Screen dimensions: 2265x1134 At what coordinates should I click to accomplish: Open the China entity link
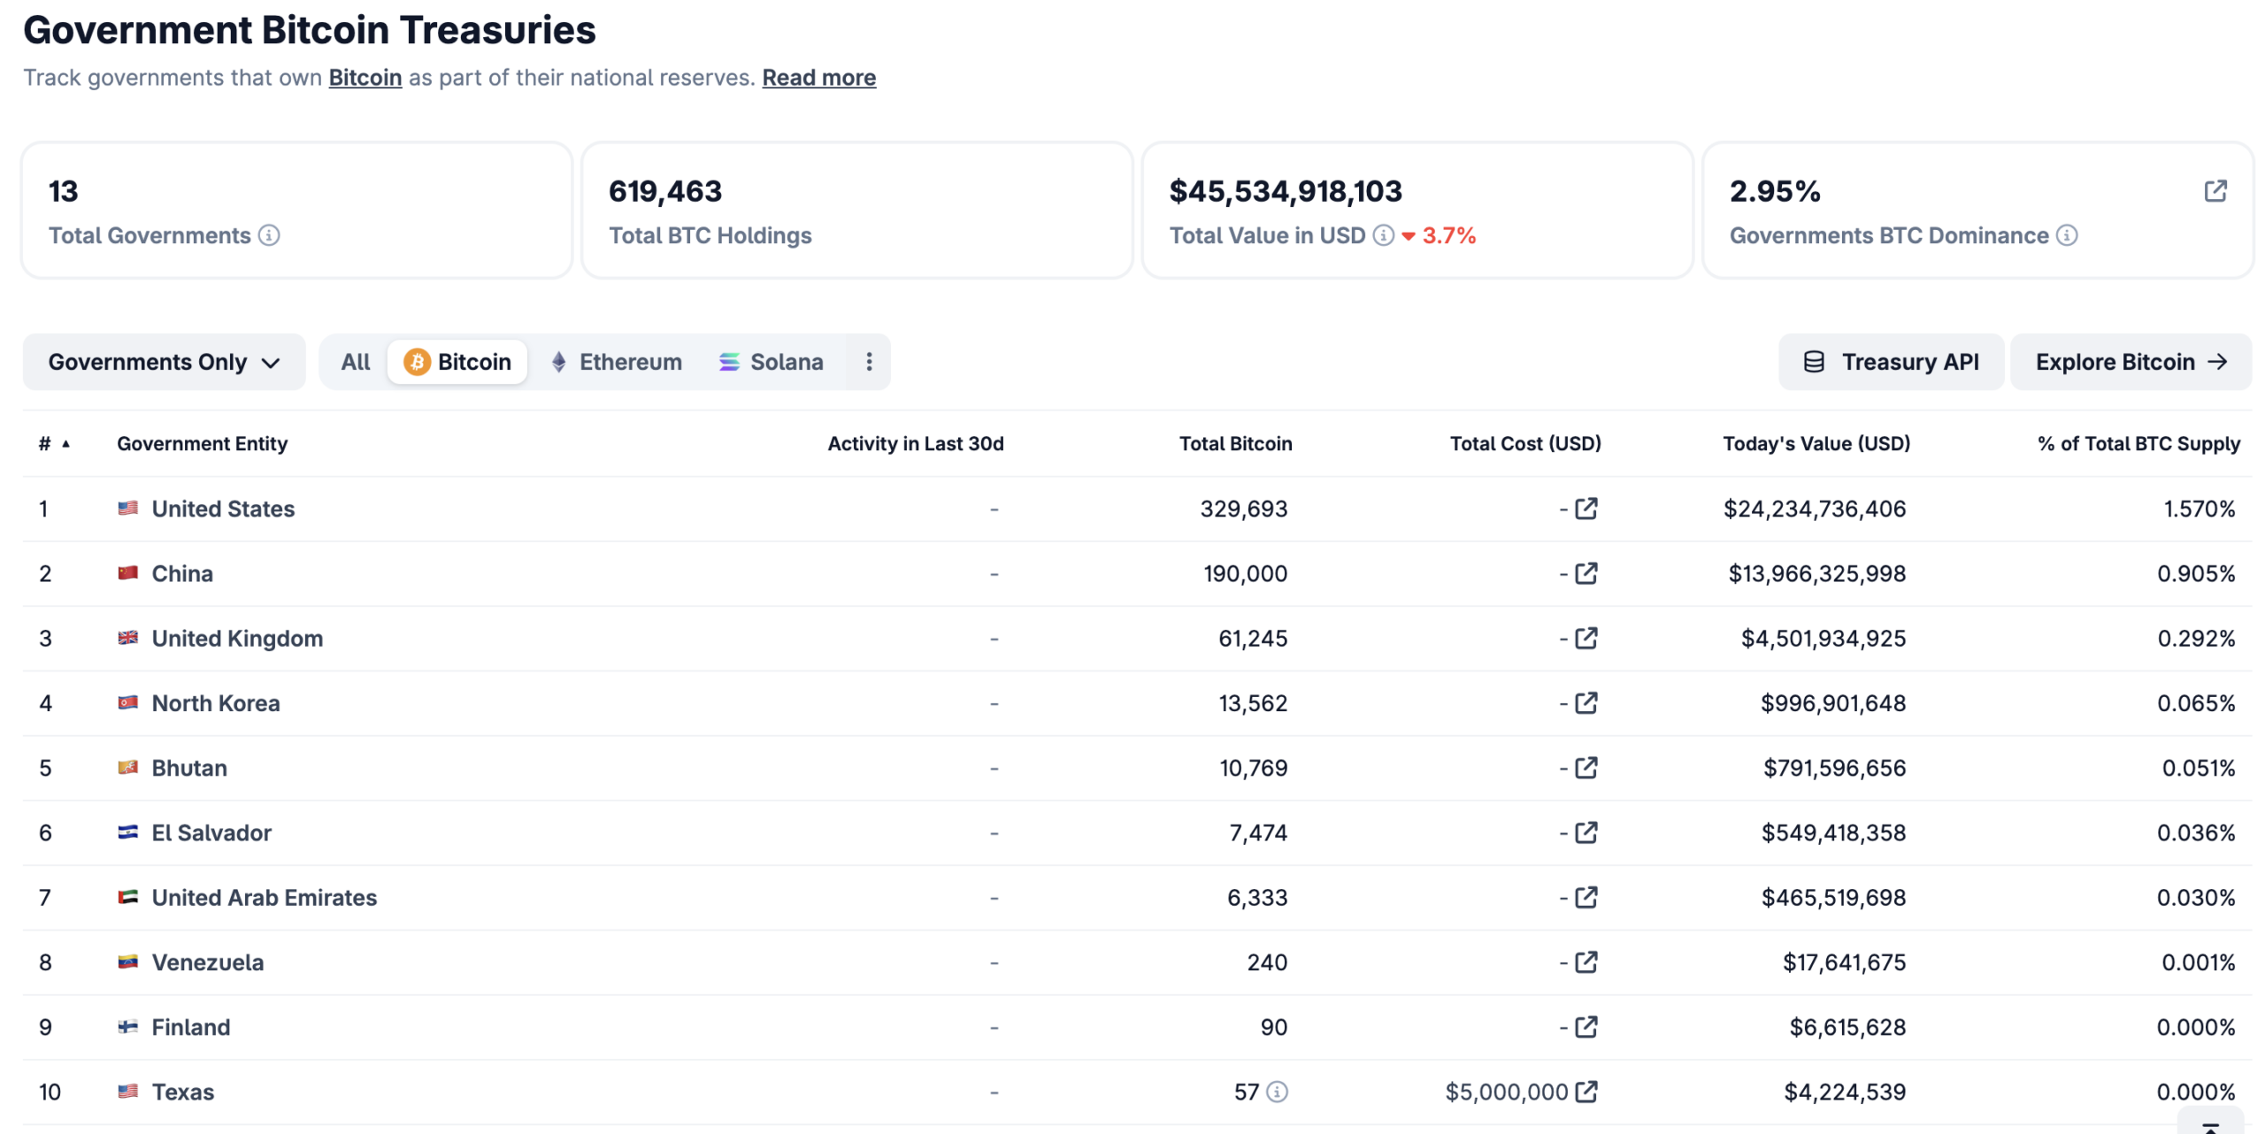click(182, 573)
